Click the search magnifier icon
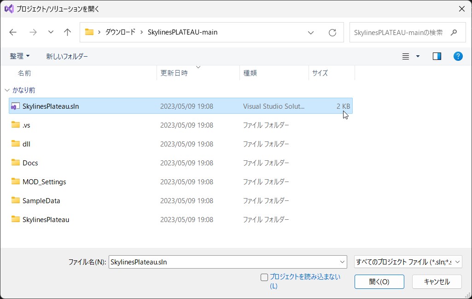 [x=454, y=33]
